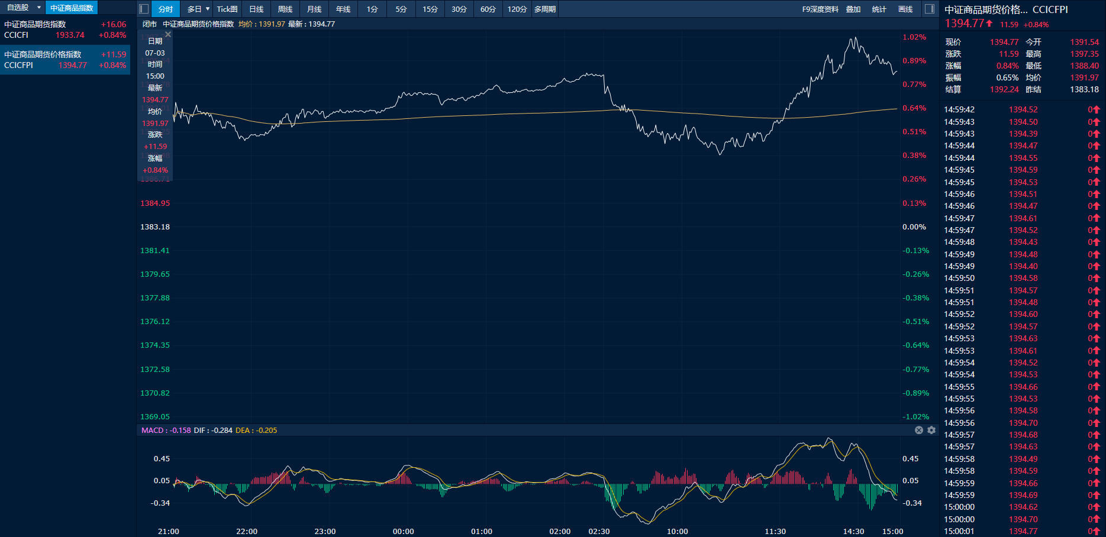Show the 日线 daily chart
The height and width of the screenshot is (537, 1106).
point(256,9)
